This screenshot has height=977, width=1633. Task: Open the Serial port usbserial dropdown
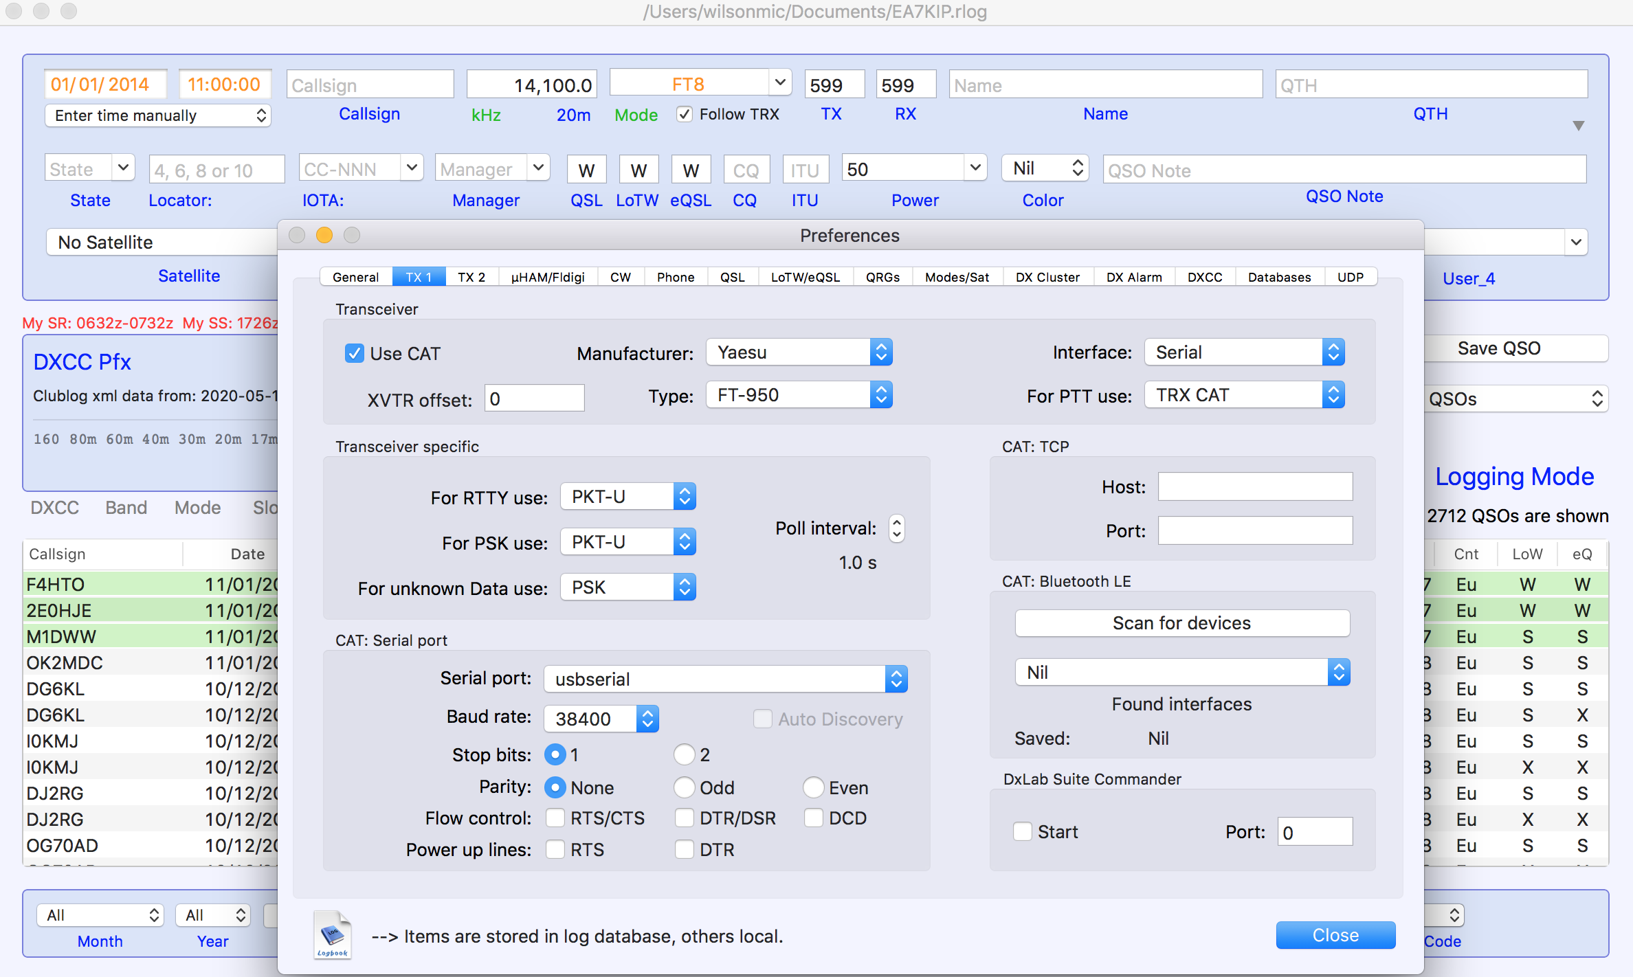click(726, 679)
